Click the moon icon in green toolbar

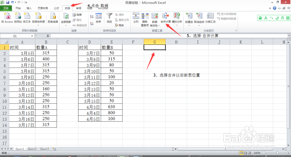click(x=277, y=18)
